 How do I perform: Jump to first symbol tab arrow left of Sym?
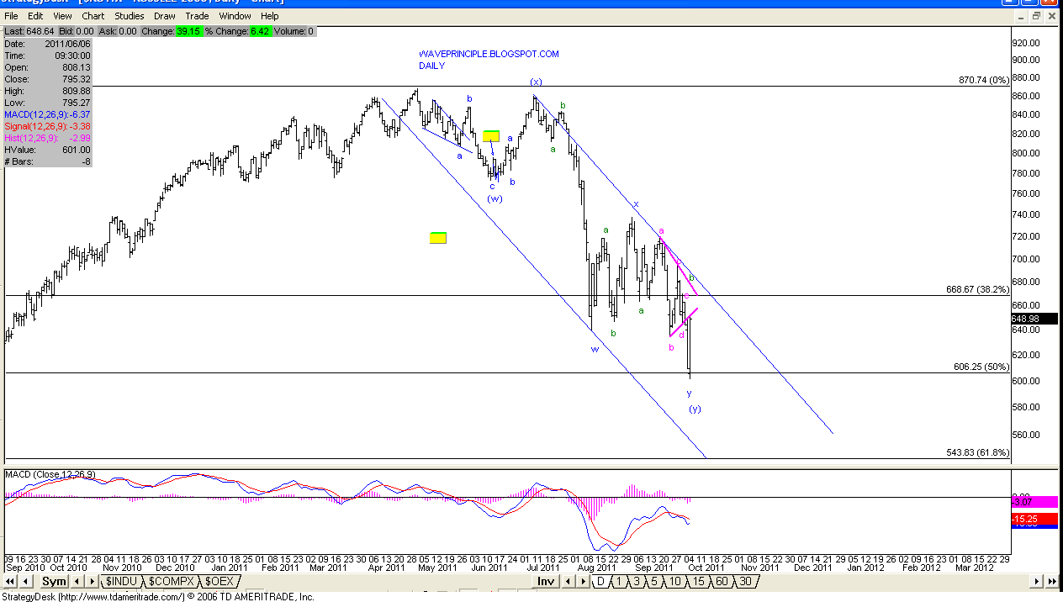coord(10,581)
